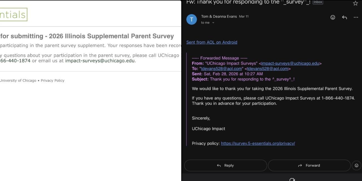Screen dimensions: 362x181
Task: Click the blue T sender avatar
Action: (x=191, y=20)
